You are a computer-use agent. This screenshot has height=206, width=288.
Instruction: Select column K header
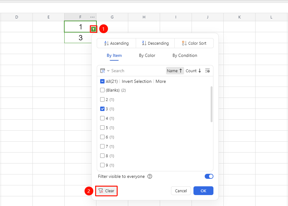pos(240,17)
